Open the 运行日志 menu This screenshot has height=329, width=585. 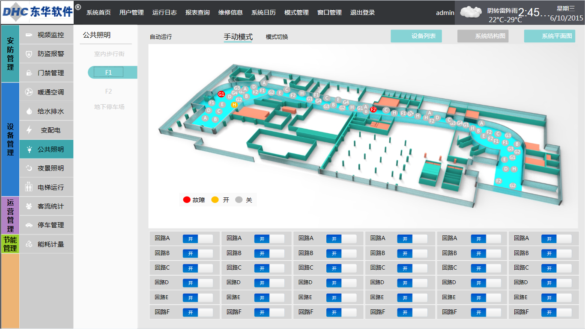[x=164, y=12]
